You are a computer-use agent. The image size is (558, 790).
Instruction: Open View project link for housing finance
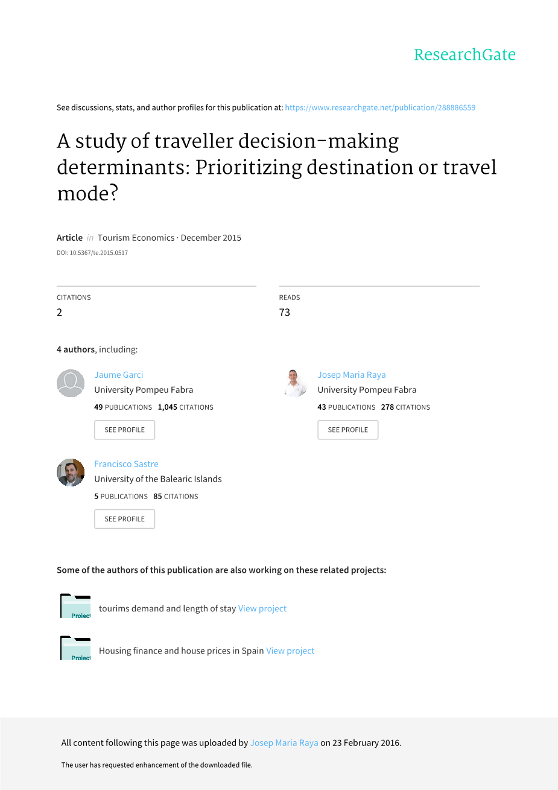click(x=290, y=651)
